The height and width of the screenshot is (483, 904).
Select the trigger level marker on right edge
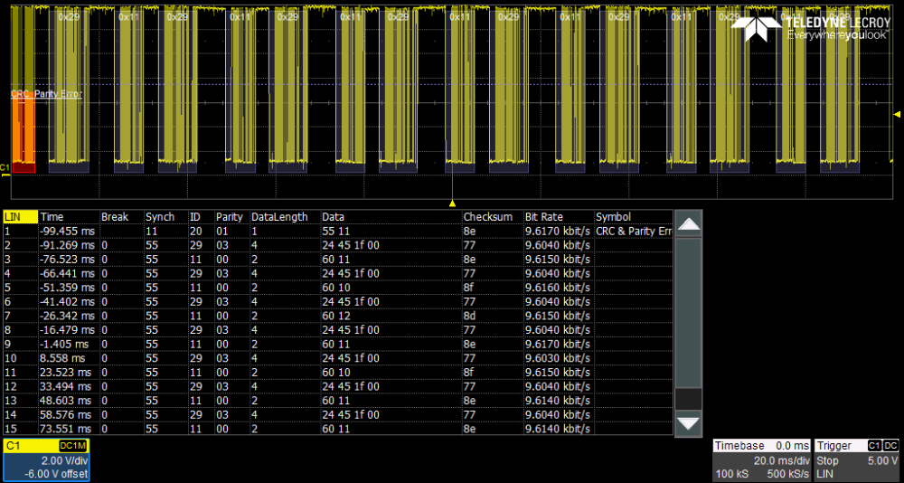click(x=897, y=114)
